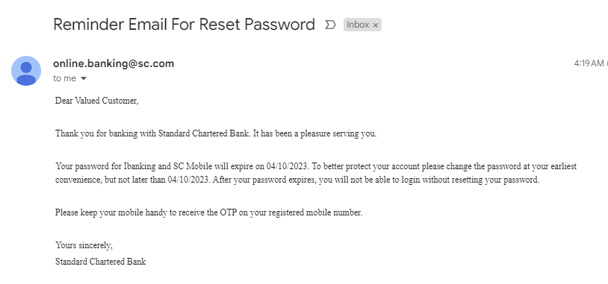Image resolution: width=608 pixels, height=284 pixels.
Task: Click the 'Dear Valued Customer,' greeting line
Action: (x=96, y=101)
